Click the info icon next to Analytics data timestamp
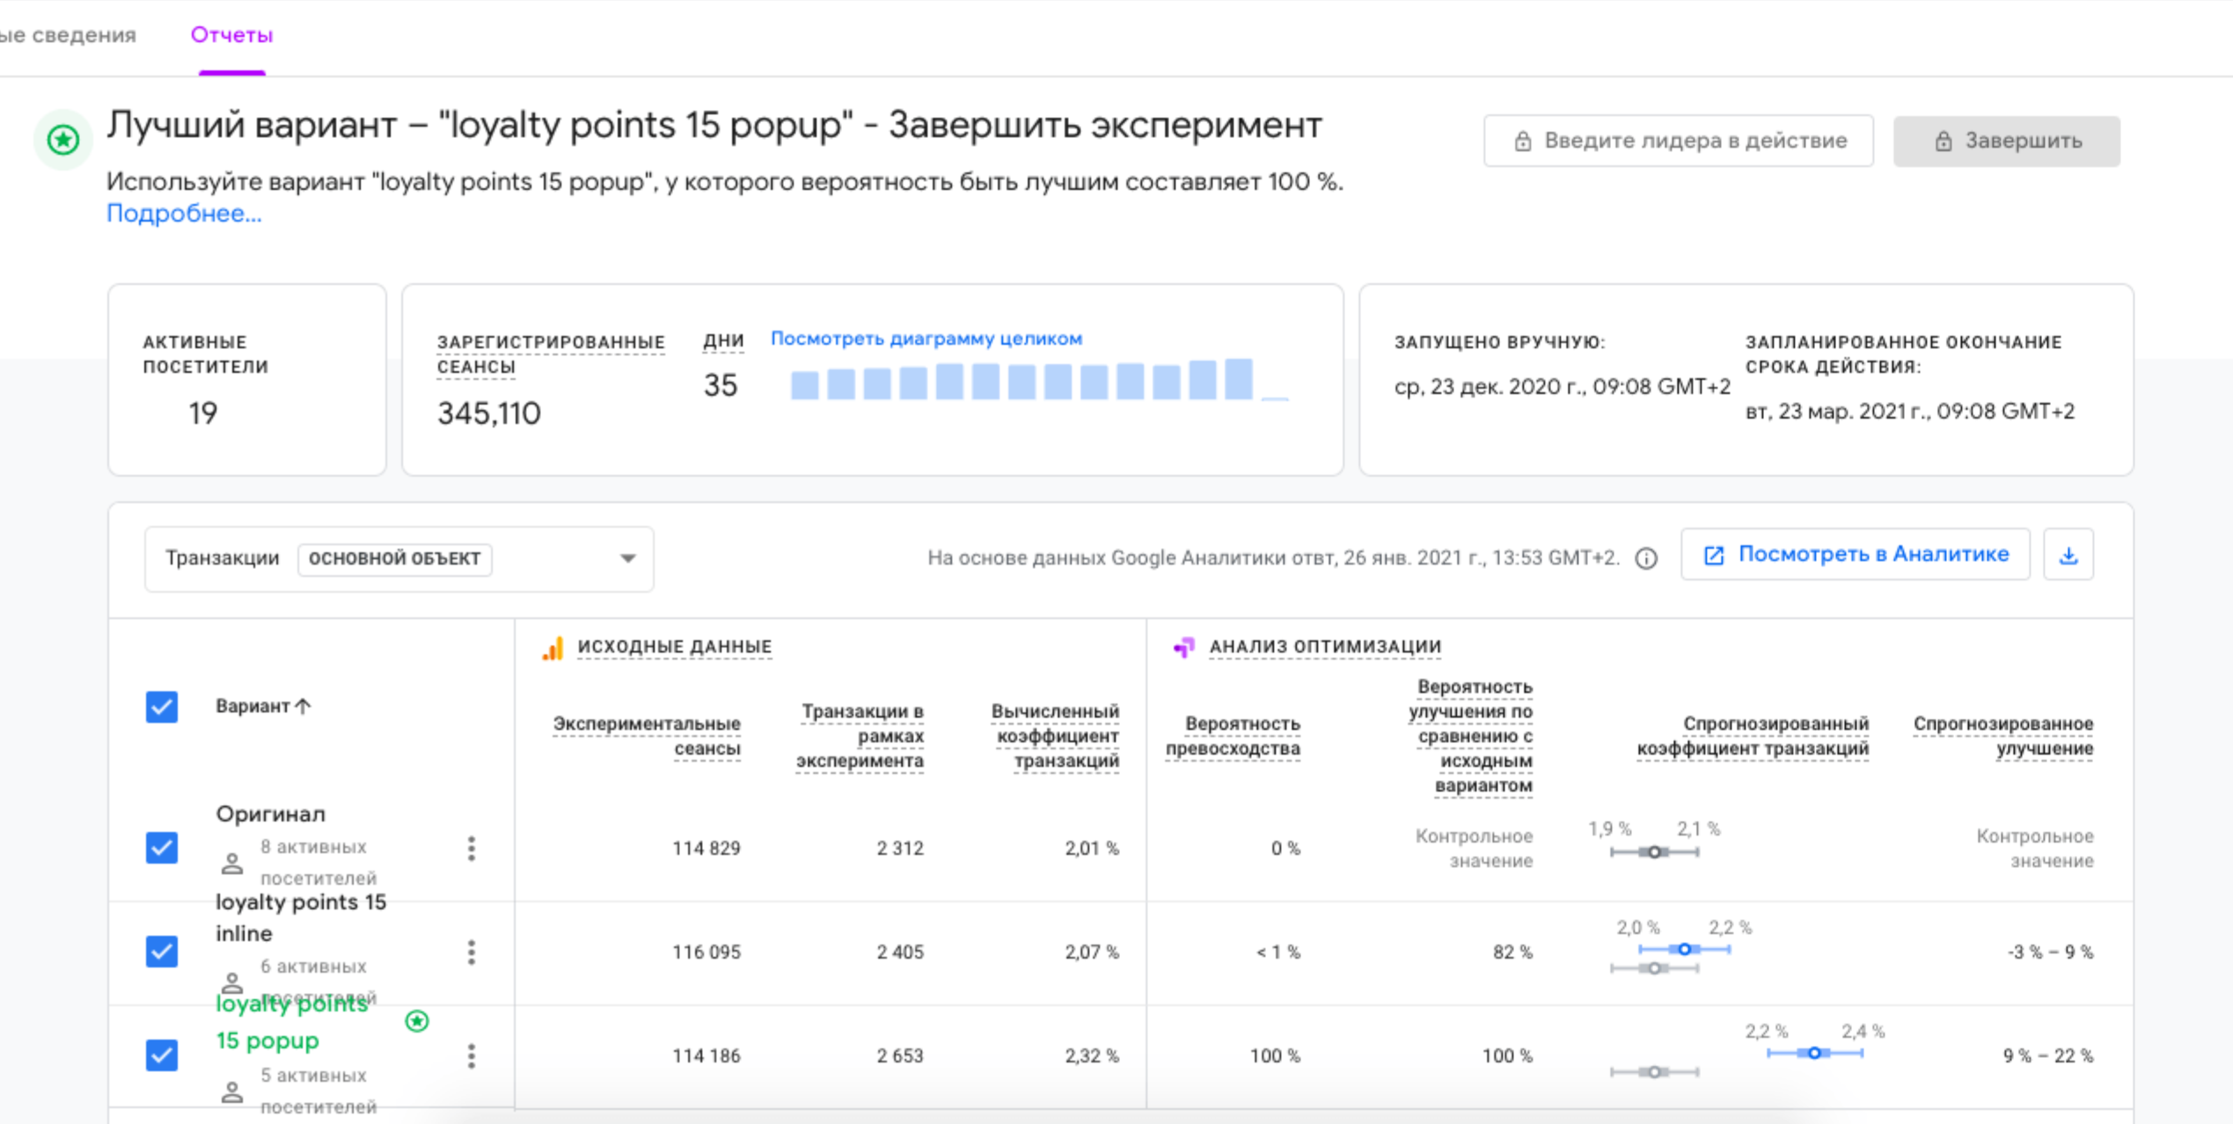 1646,558
